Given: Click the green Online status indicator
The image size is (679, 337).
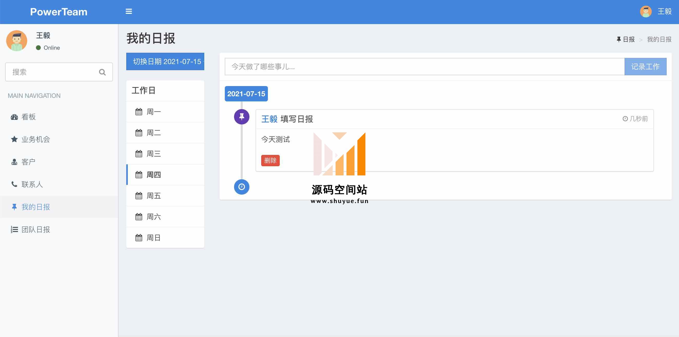Looking at the screenshot, I should [38, 48].
